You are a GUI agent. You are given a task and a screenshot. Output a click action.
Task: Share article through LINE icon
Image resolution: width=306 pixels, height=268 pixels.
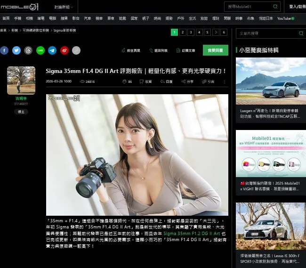click(x=40, y=50)
